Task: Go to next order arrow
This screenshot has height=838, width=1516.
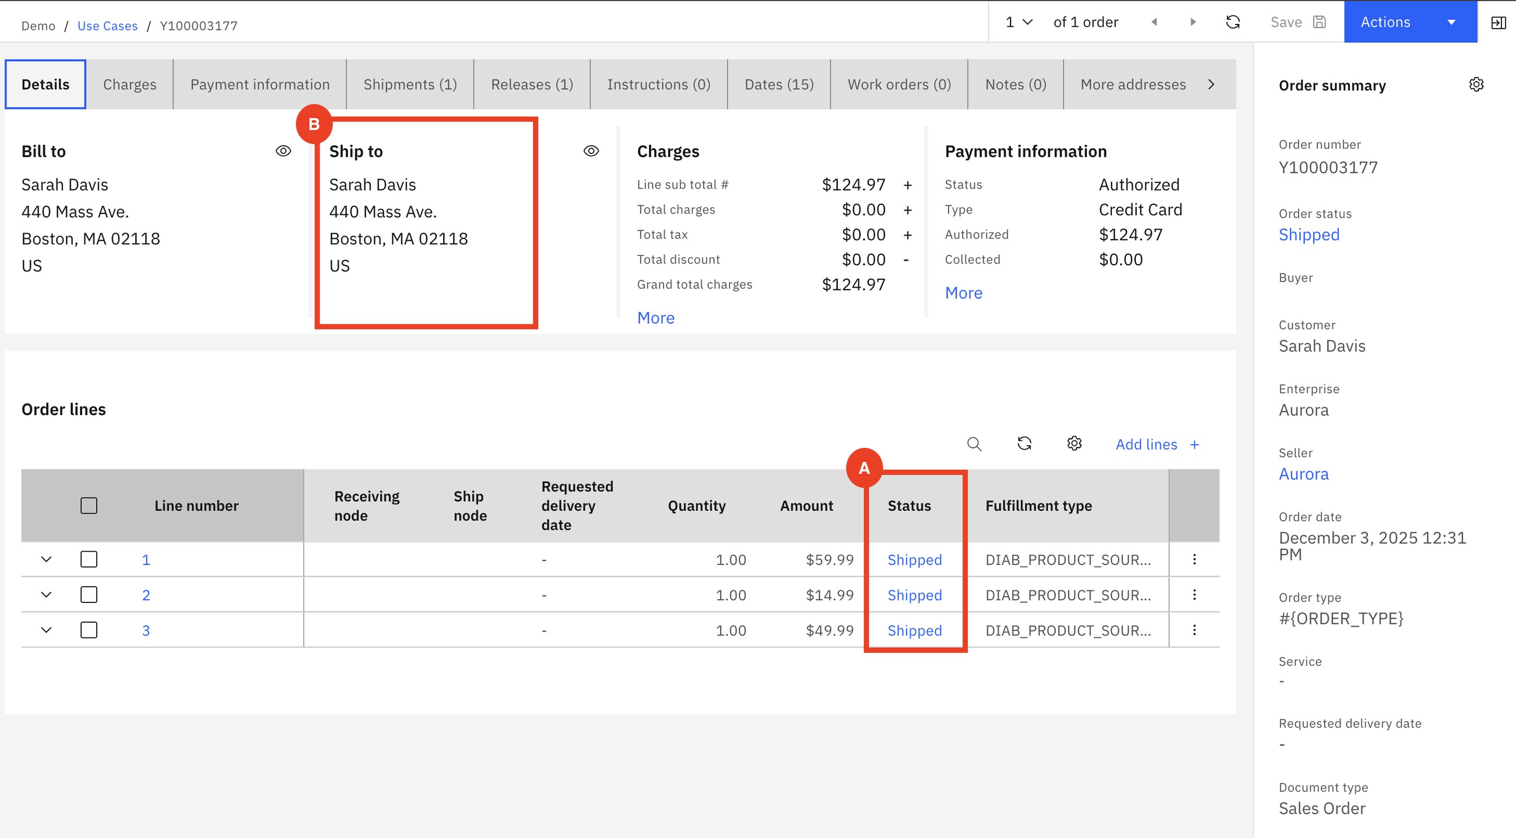Action: pos(1193,22)
